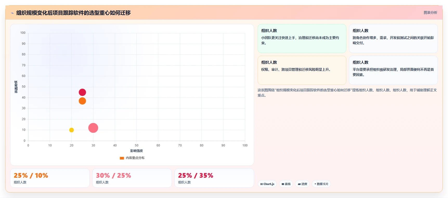
Task: Click the card about 权限、审计、跨项目管理
Action: tap(302, 70)
